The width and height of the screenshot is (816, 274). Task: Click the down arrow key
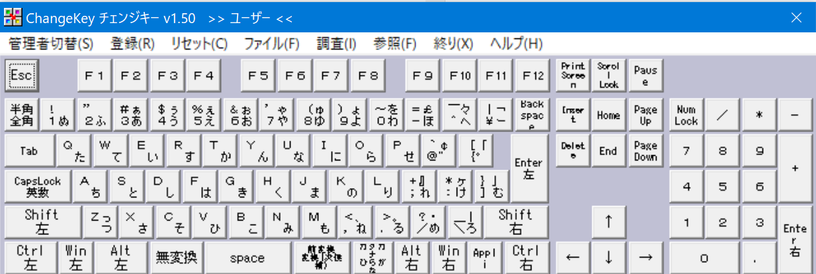tap(609, 258)
